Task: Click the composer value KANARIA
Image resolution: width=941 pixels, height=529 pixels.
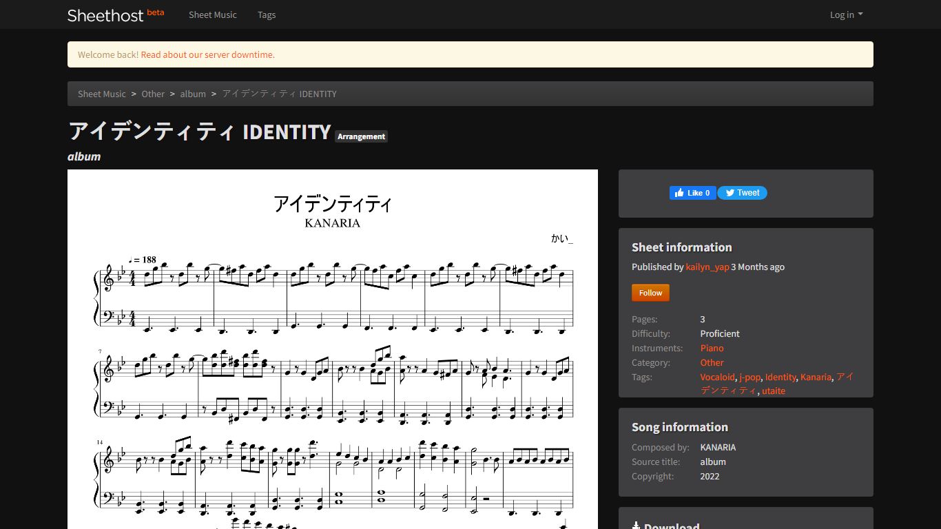Action: (718, 447)
